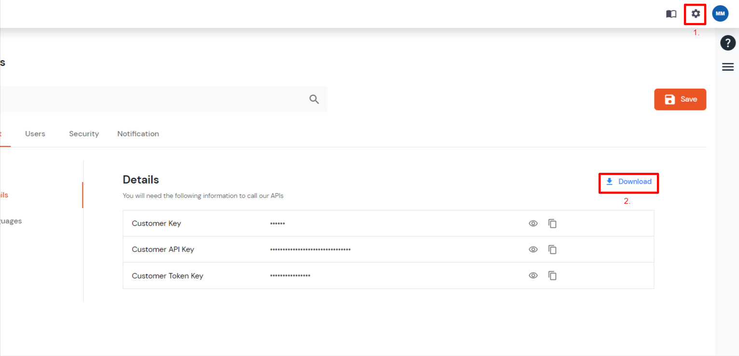Select the Customer API Key label

[163, 250]
